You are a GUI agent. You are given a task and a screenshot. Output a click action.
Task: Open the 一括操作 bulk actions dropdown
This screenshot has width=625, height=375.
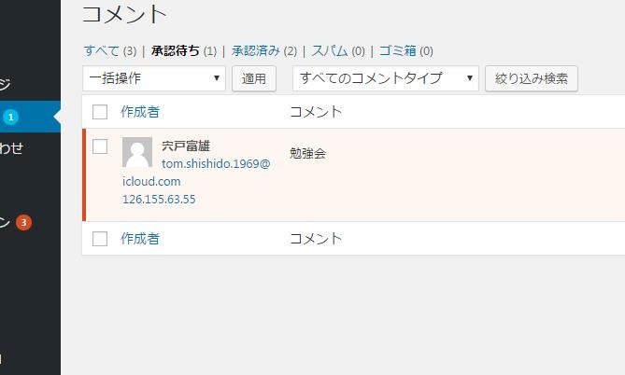[154, 78]
